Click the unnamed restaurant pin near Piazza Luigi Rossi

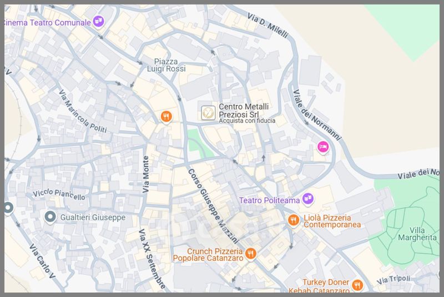point(166,117)
